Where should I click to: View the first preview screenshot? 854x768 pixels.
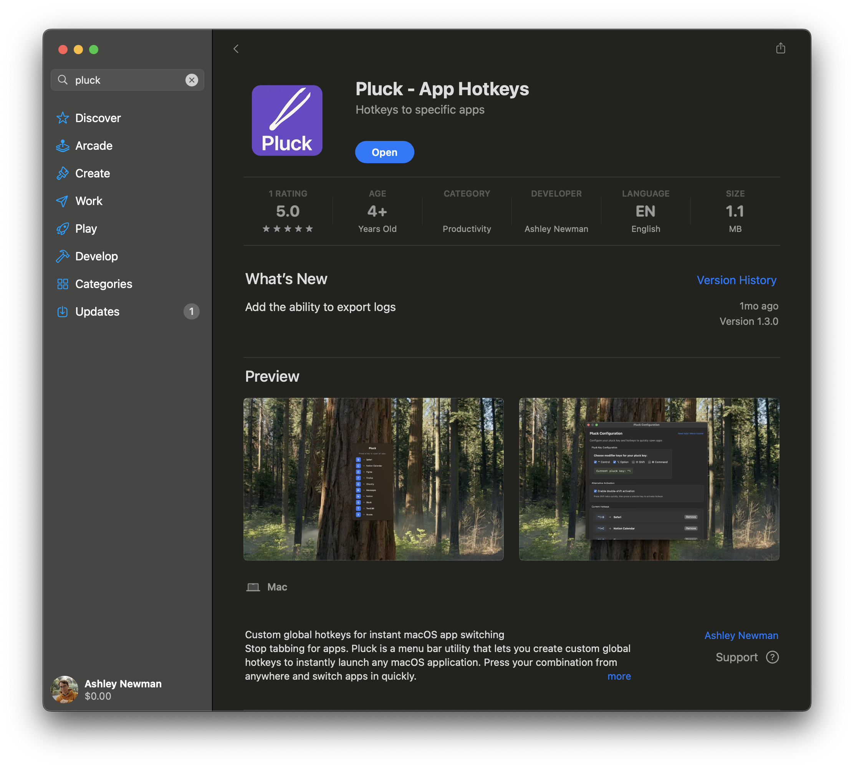pyautogui.click(x=373, y=479)
